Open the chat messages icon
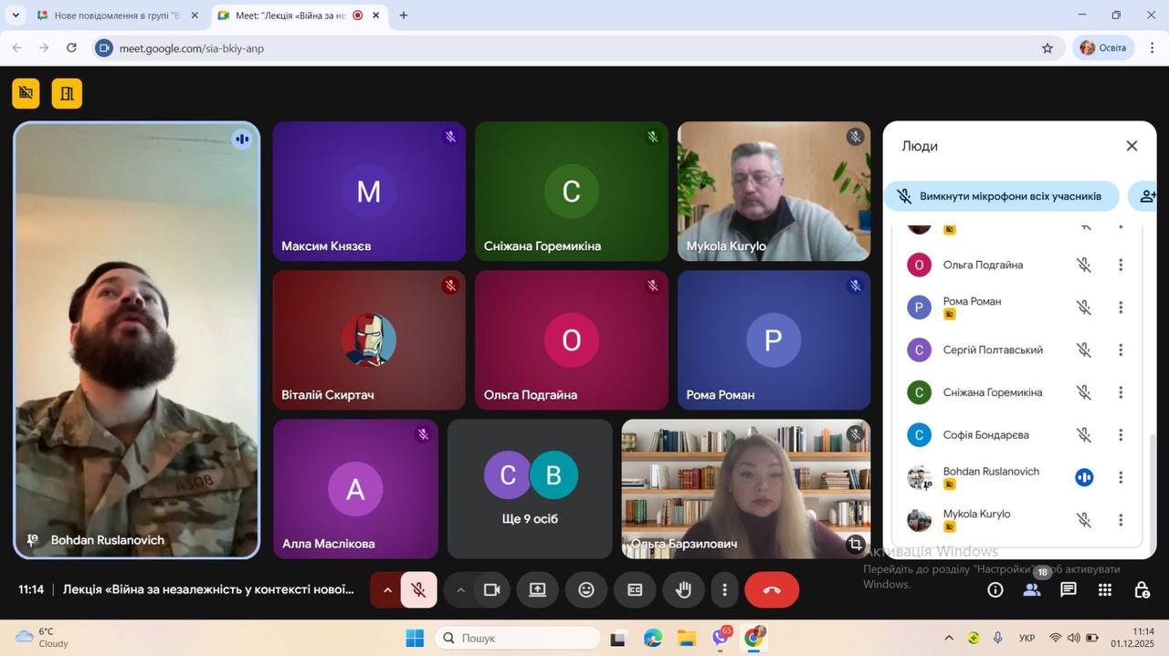This screenshot has height=656, width=1169. [1068, 590]
